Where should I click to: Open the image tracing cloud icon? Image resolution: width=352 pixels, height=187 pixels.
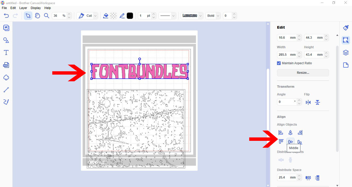pos(6,77)
